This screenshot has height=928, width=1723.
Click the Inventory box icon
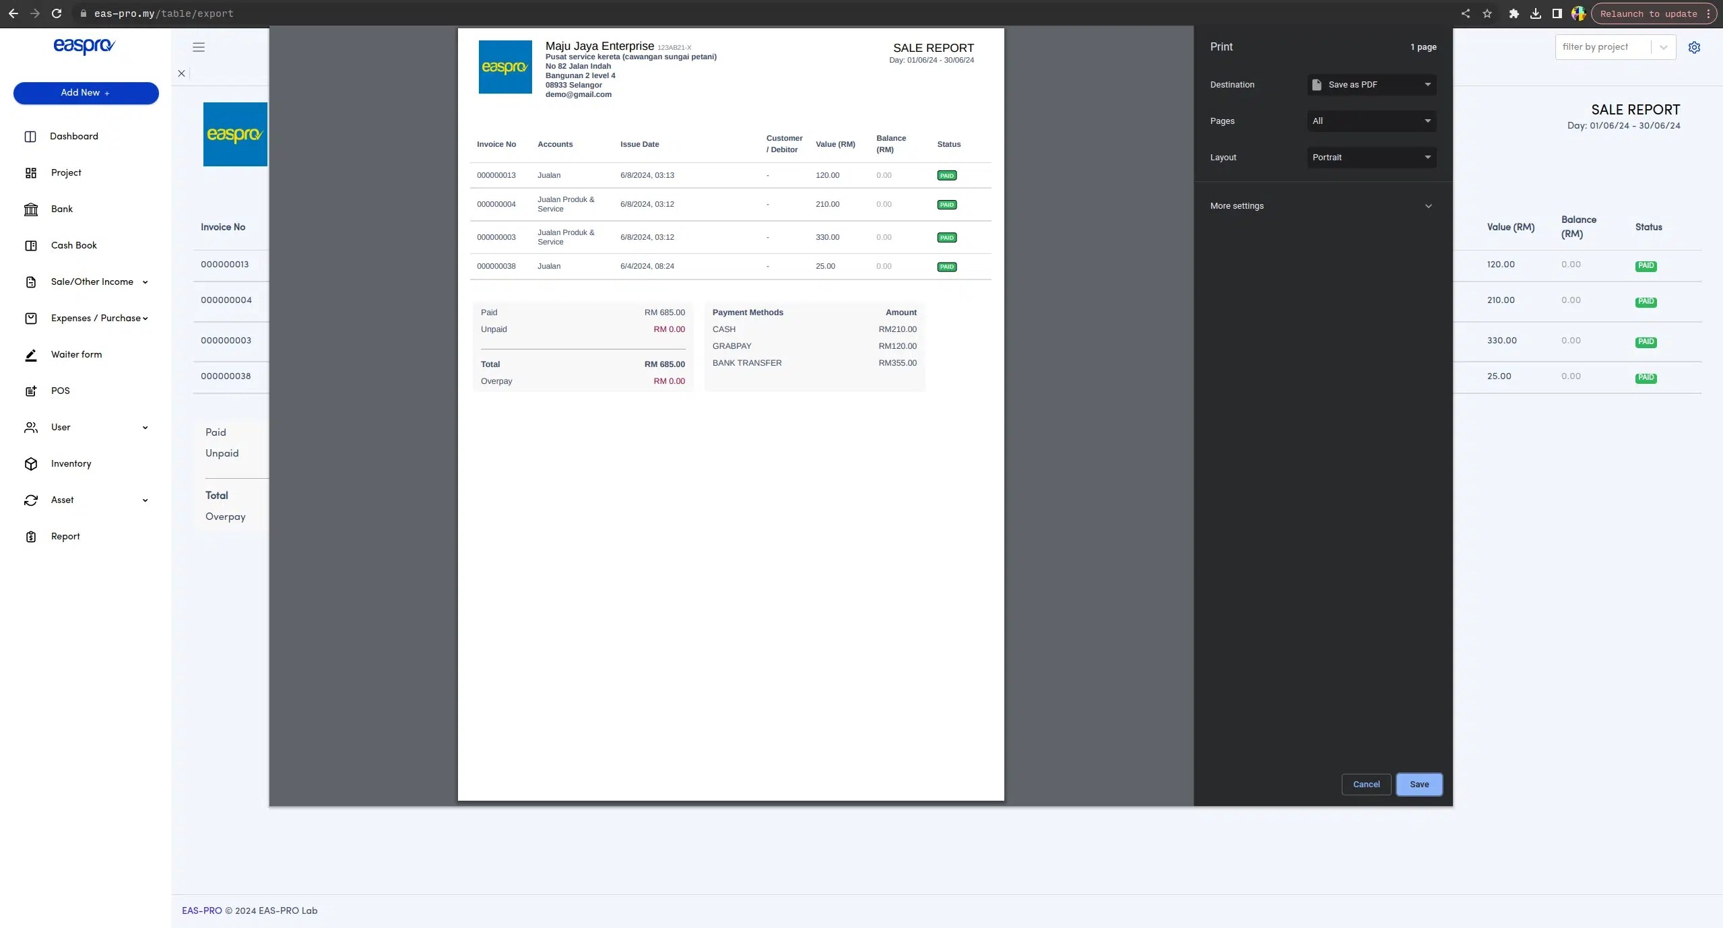coord(31,464)
